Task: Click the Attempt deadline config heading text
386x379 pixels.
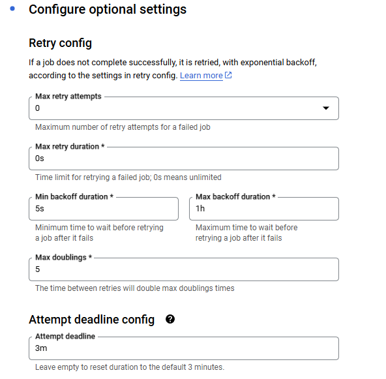Action: pyautogui.click(x=91, y=320)
